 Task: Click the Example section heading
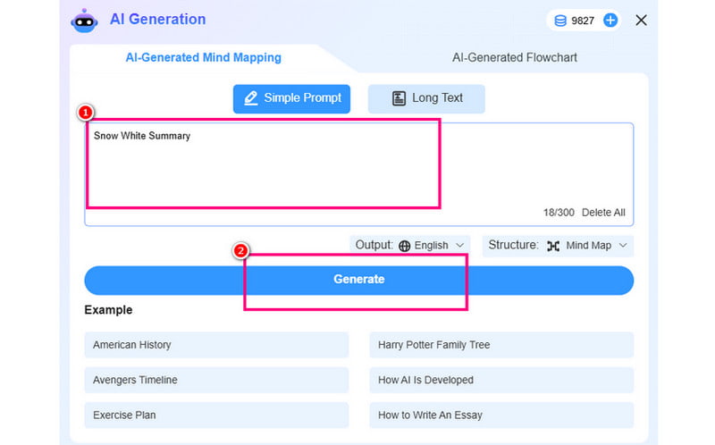[108, 310]
